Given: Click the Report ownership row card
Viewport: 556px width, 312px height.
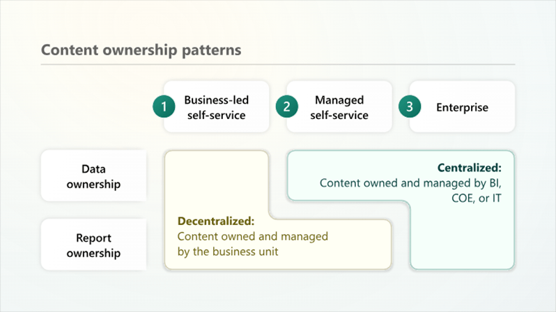Looking at the screenshot, I should pos(93,245).
